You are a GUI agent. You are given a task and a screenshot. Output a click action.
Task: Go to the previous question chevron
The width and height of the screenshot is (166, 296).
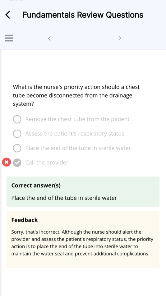(49, 38)
